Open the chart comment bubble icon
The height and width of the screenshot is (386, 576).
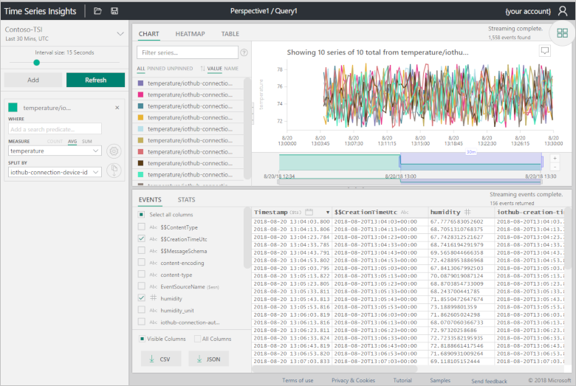(x=545, y=51)
